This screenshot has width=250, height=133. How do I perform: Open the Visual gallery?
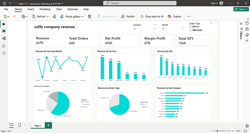tap(72, 16)
